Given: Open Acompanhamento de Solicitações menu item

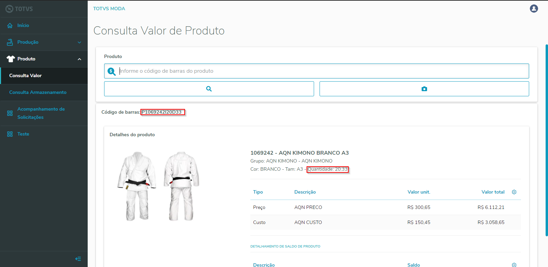Looking at the screenshot, I should point(44,113).
